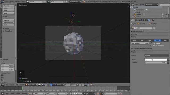The height and width of the screenshot is (95, 170).
Task: Open the Help menu
Action: (x=23, y=2)
